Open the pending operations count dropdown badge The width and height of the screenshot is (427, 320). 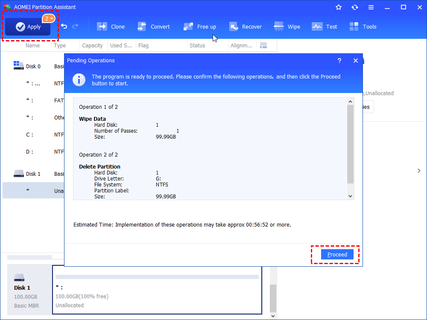pos(49,18)
